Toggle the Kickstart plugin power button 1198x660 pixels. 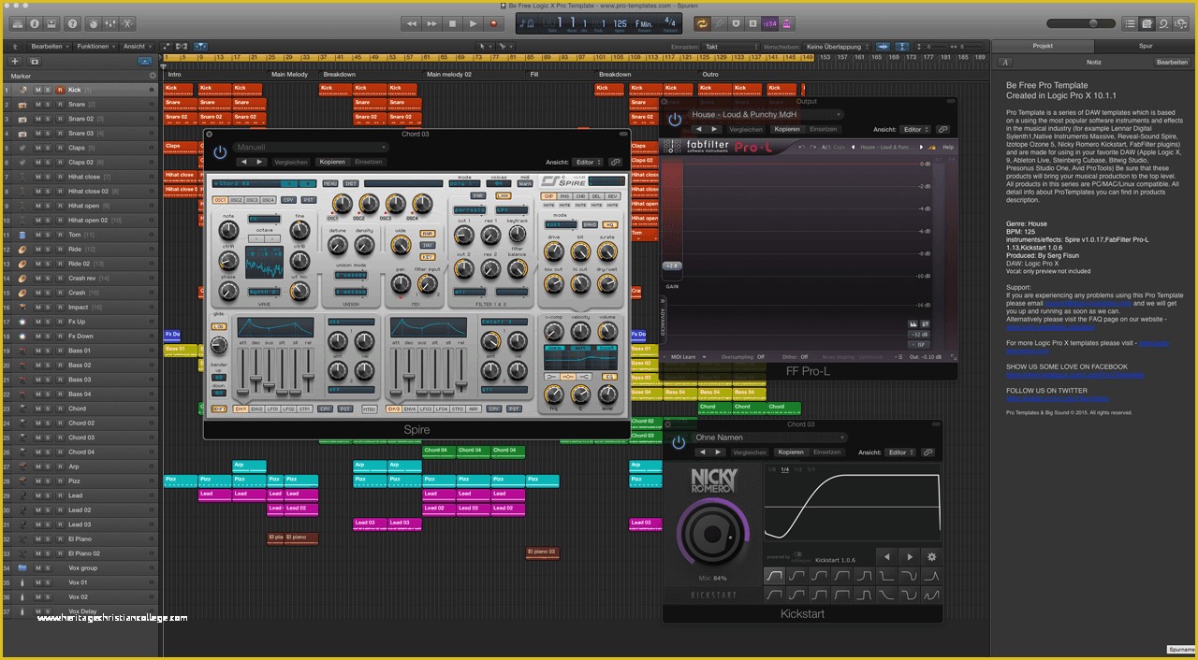[679, 442]
